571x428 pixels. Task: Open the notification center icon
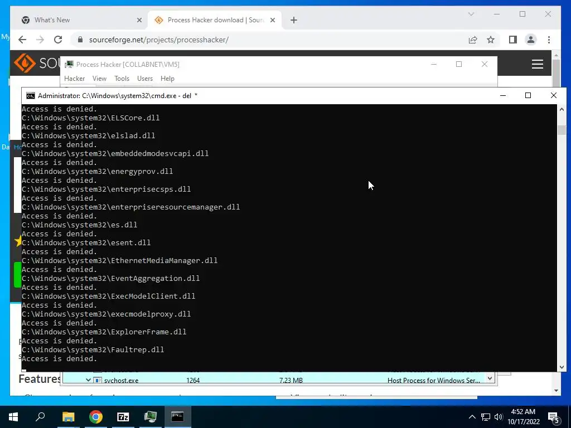point(554,417)
